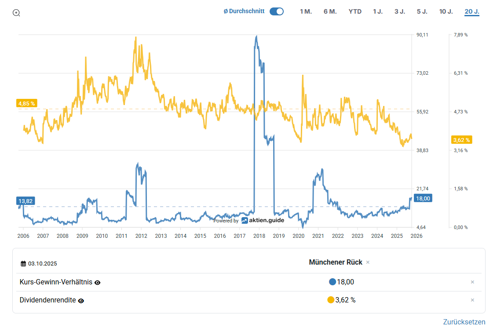Image resolution: width=497 pixels, height=331 pixels.
Task: Choose the 1 J. time range
Action: point(378,11)
